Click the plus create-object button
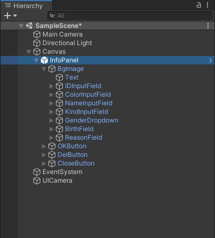This screenshot has width=215, height=238. click(8, 16)
